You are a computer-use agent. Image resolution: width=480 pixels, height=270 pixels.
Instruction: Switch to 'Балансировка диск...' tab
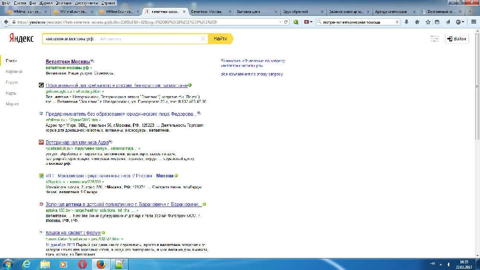click(348, 12)
